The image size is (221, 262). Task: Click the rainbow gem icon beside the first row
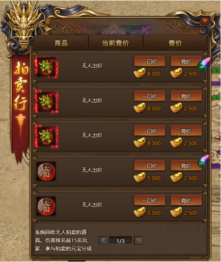204,64
